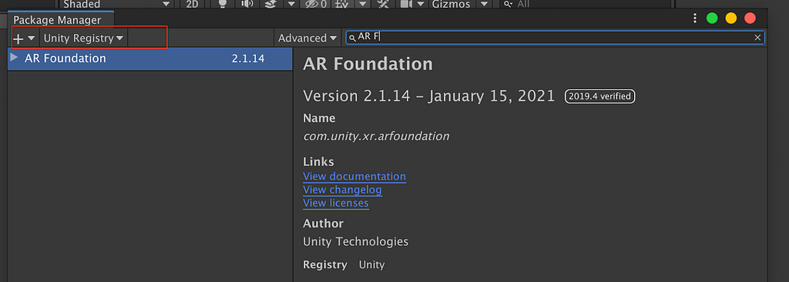Image resolution: width=789 pixels, height=282 pixels.
Task: Click the green window zoom button
Action: tap(712, 18)
